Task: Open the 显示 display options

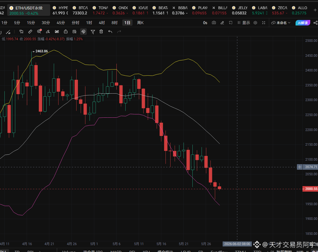Action: (x=244, y=23)
